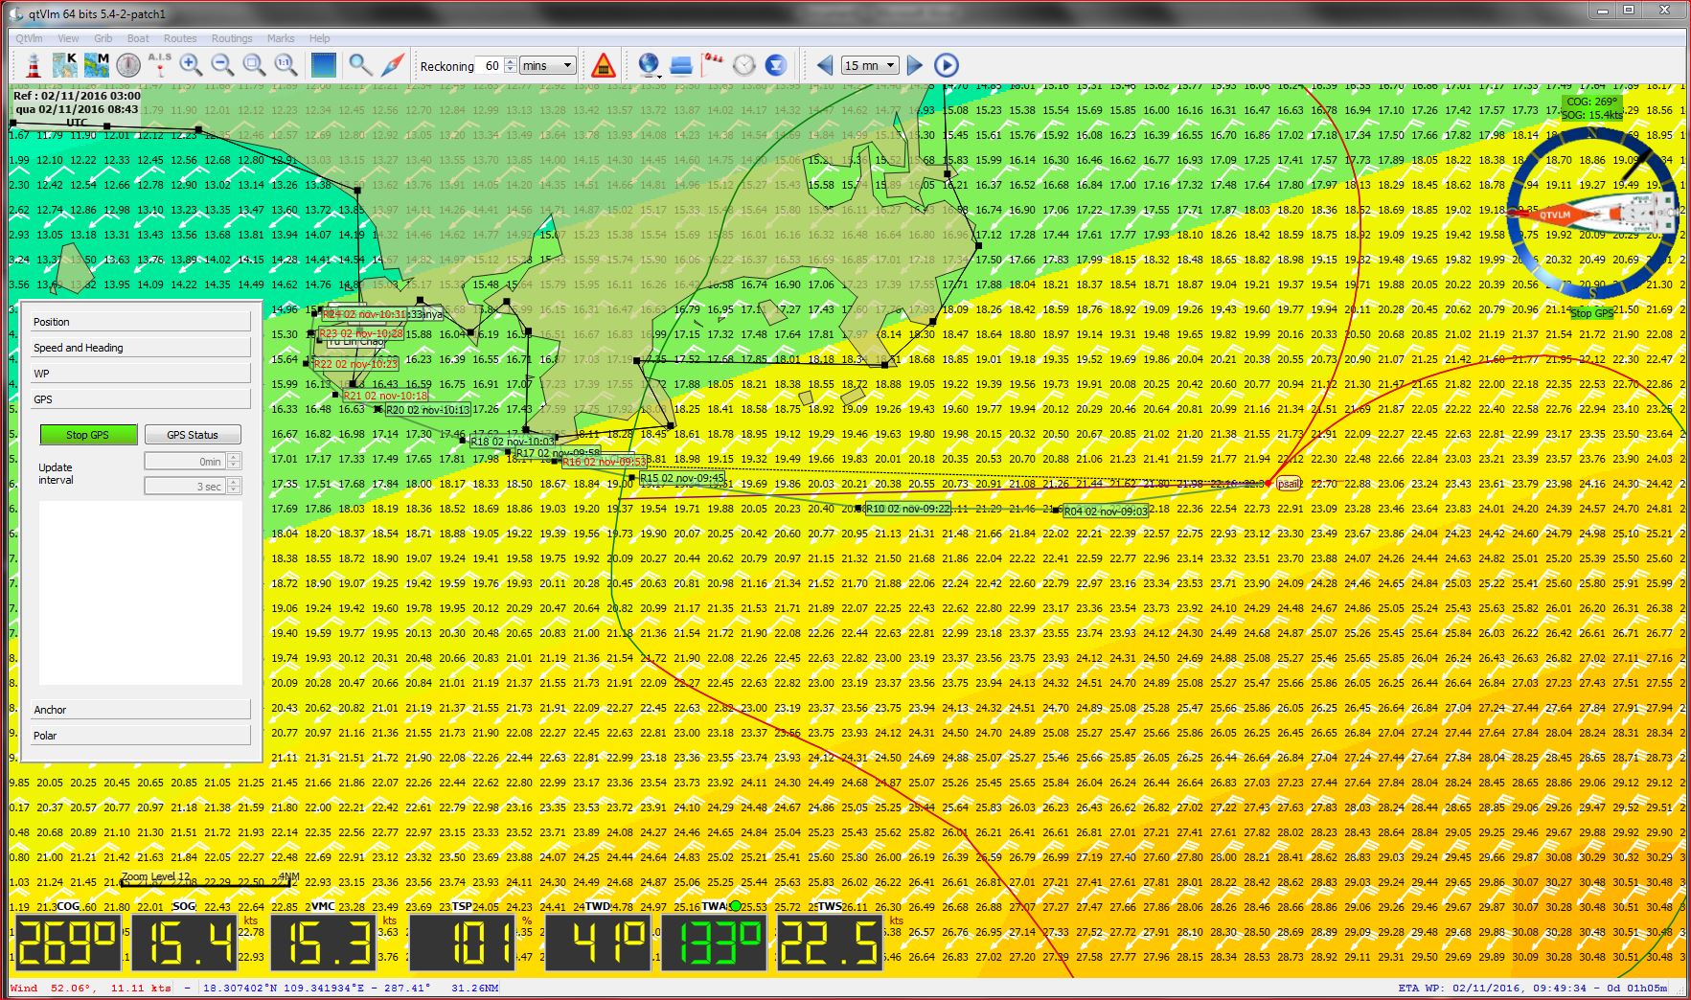Click the 0min interval stepper arrows
1691x1000 pixels.
pos(234,461)
